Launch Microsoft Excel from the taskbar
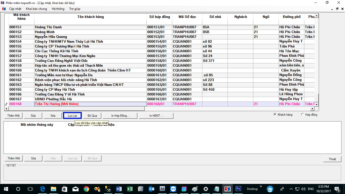This screenshot has height=194, width=345. pos(130,189)
